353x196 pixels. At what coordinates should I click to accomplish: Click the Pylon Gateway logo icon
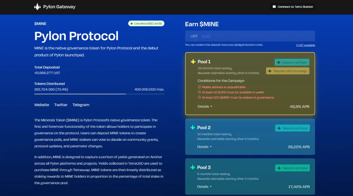coord(37,7)
